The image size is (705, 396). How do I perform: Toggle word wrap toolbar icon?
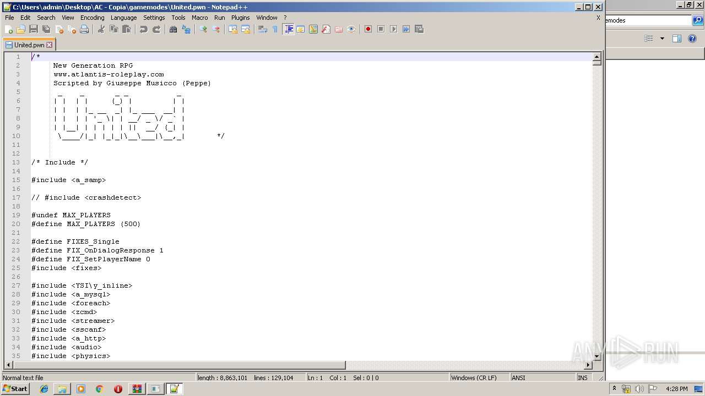[x=263, y=29]
